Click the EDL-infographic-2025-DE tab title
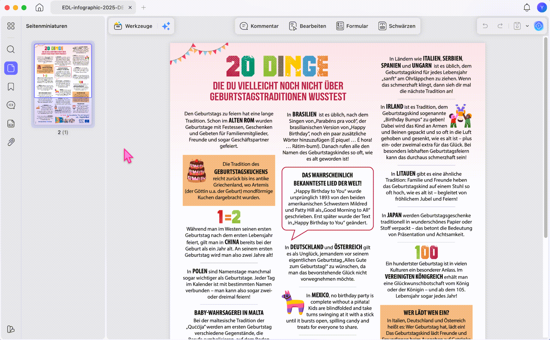Screen dimensions: 550x340 (x=93, y=8)
